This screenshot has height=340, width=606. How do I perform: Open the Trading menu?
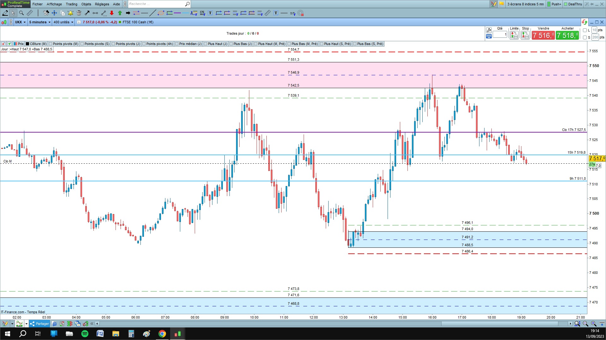[71, 4]
